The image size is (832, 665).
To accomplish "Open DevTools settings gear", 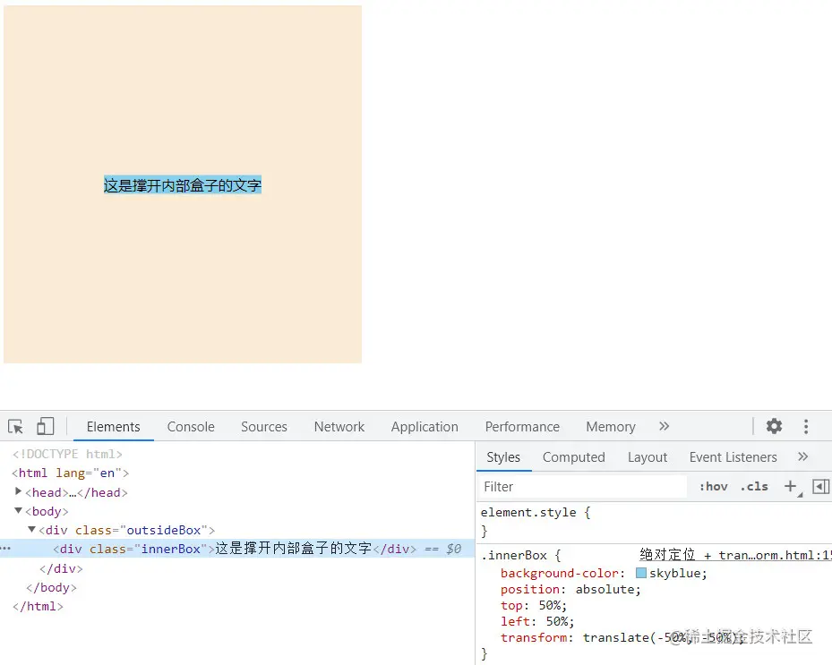I will (774, 426).
